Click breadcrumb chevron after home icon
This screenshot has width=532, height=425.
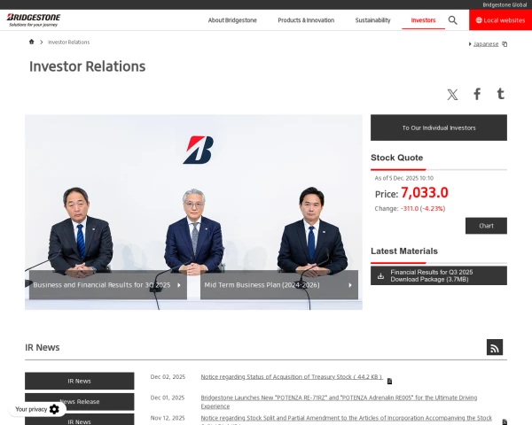(42, 42)
